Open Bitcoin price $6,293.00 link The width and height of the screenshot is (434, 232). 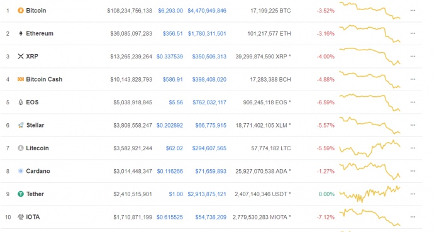point(170,11)
